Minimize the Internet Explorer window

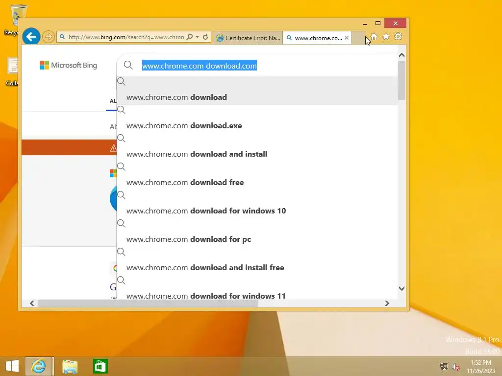[365, 23]
